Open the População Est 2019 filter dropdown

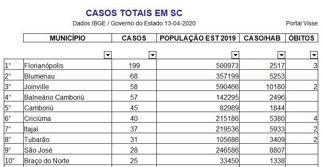pyautogui.click(x=235, y=55)
